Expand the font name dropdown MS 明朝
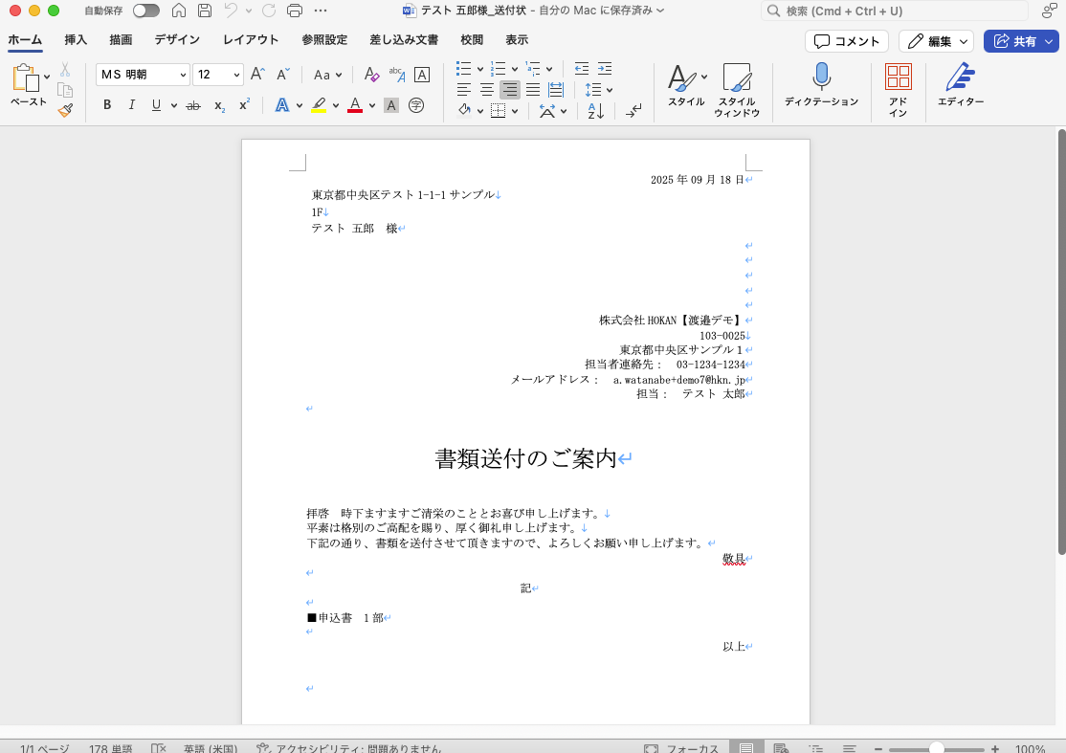Viewport: 1066px width, 753px height. [182, 75]
